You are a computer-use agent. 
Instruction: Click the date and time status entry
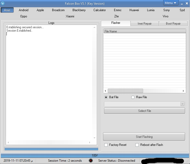coord(18,161)
